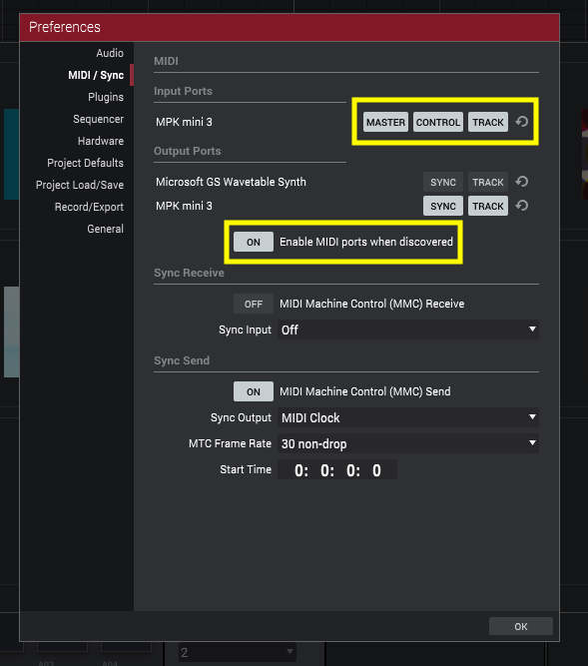Turn off Enable MIDI ports when discovered
The width and height of the screenshot is (588, 666).
(254, 242)
